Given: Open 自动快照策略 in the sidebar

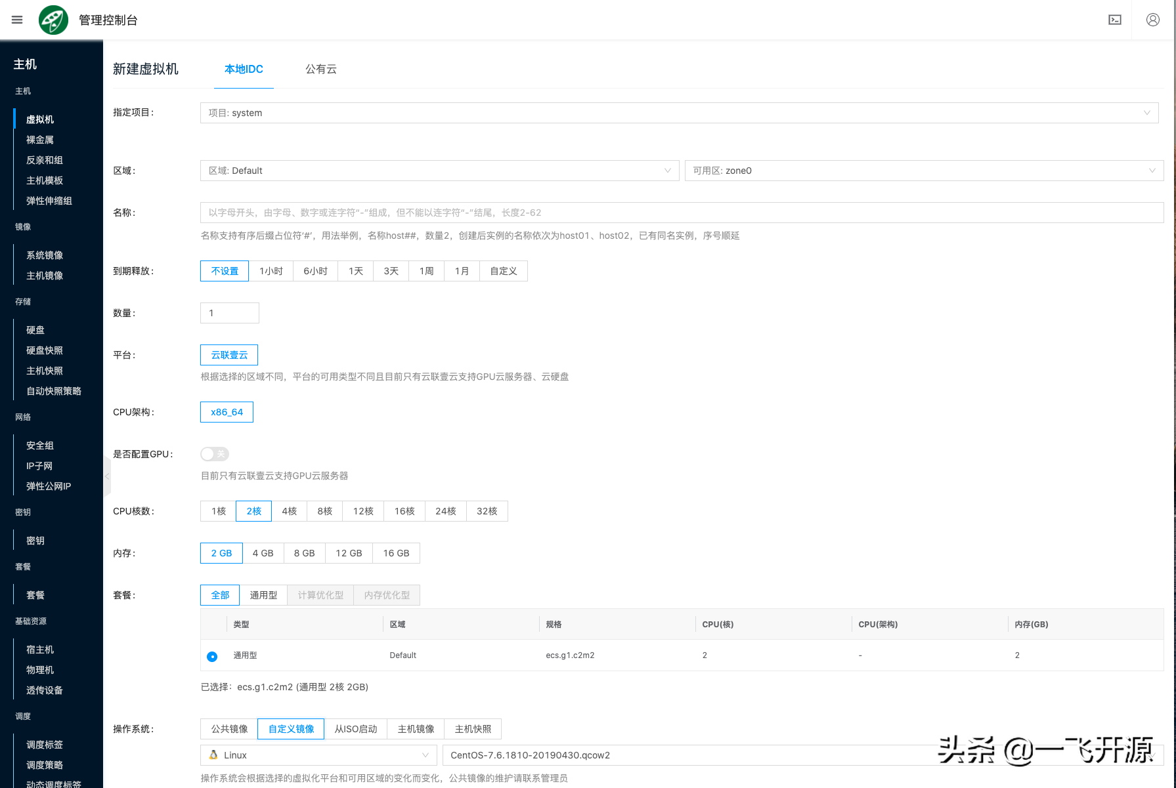Looking at the screenshot, I should 54,391.
